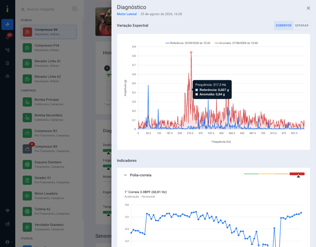Click history timeline marker number 1
The image size is (316, 247).
107,68
